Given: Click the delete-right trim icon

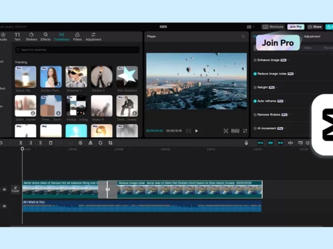Looking at the screenshot, I should pos(40,143).
